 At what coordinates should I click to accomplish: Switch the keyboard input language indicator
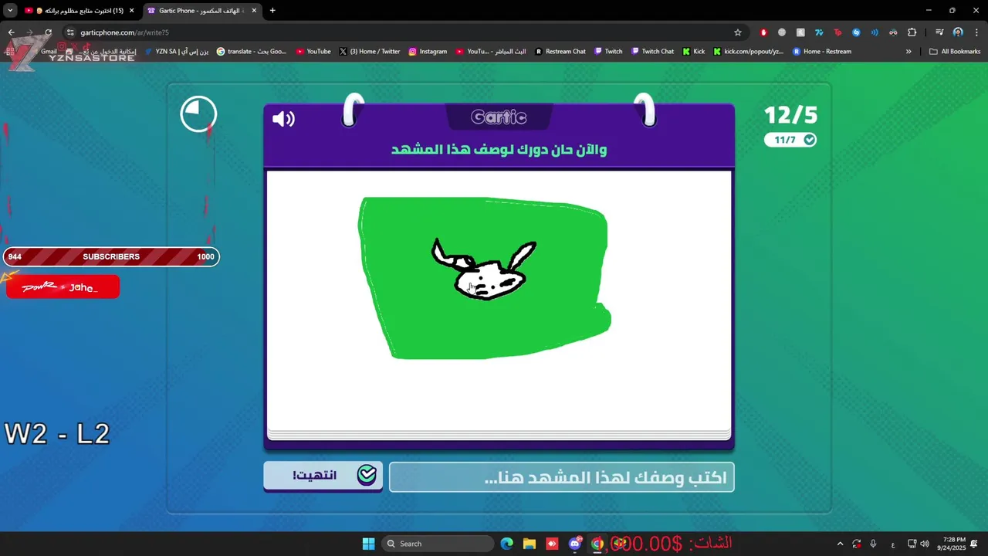pos(893,544)
